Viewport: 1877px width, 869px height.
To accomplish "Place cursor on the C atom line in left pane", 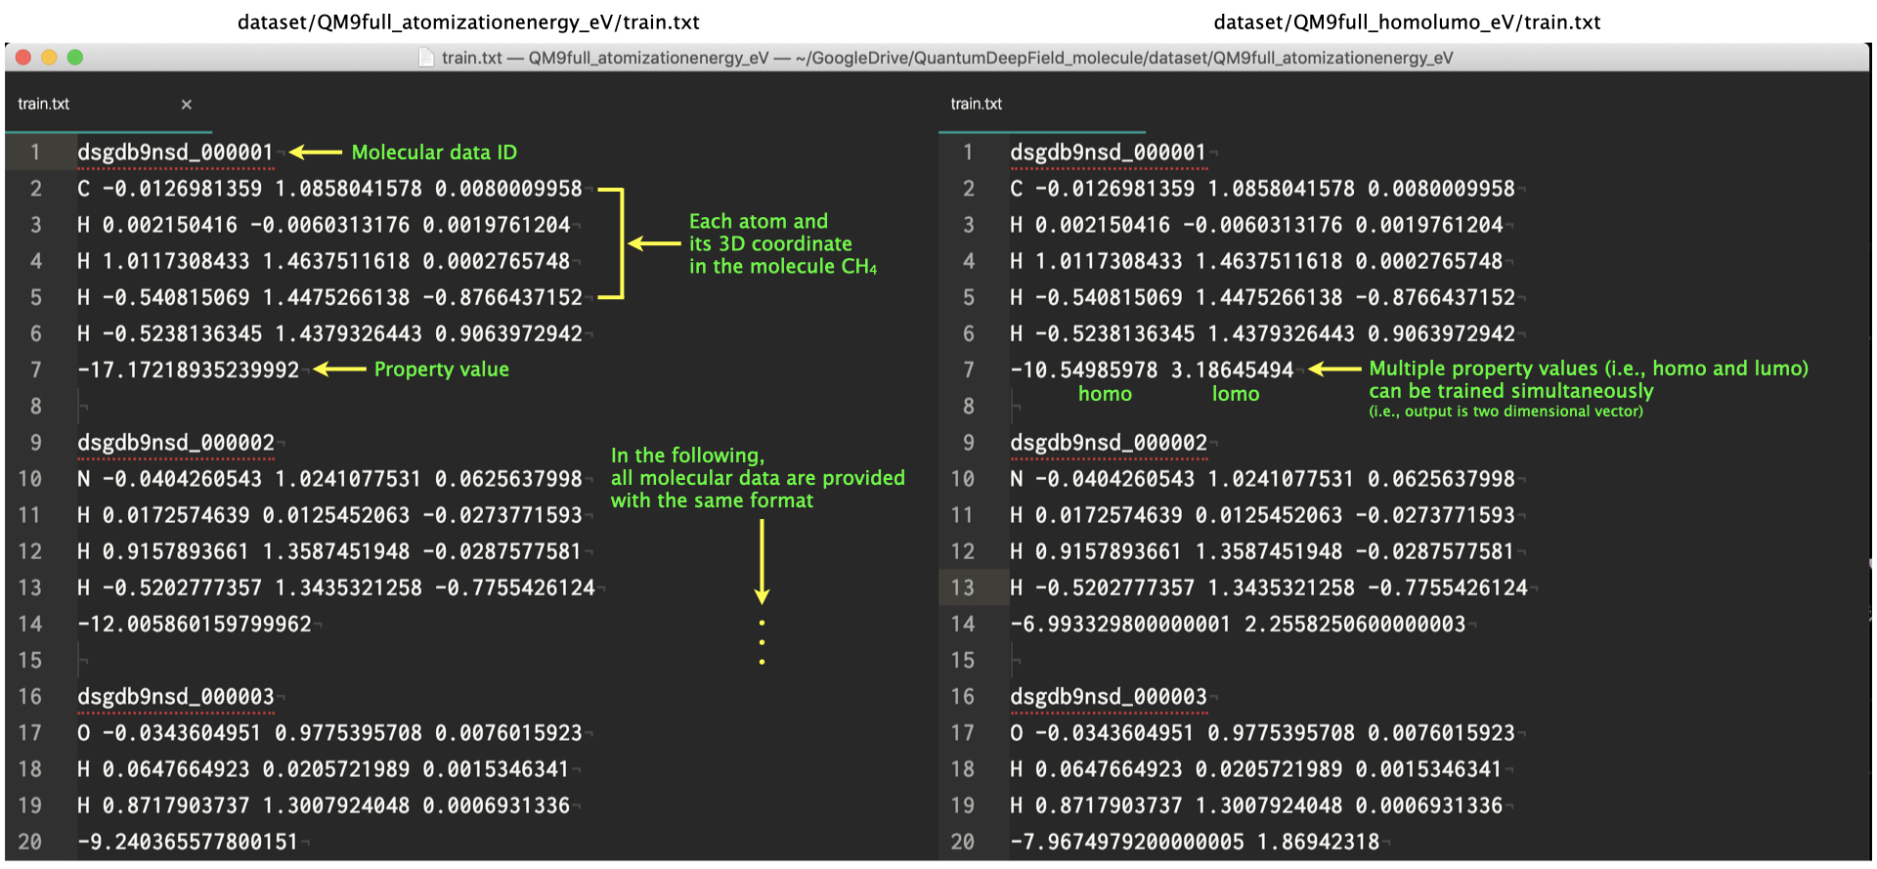I will [329, 189].
